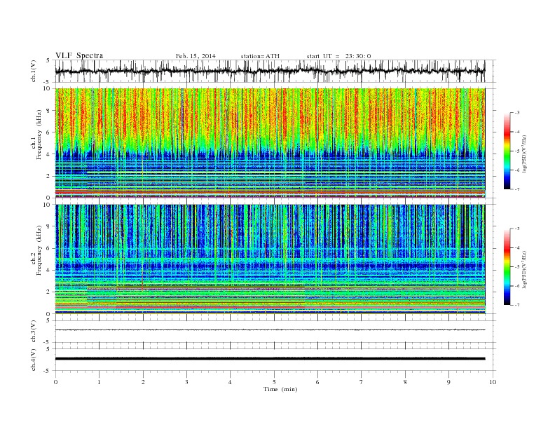Click the date "Feb. 15, 2014"
Viewport: 555px width, 429px height.
(x=196, y=56)
